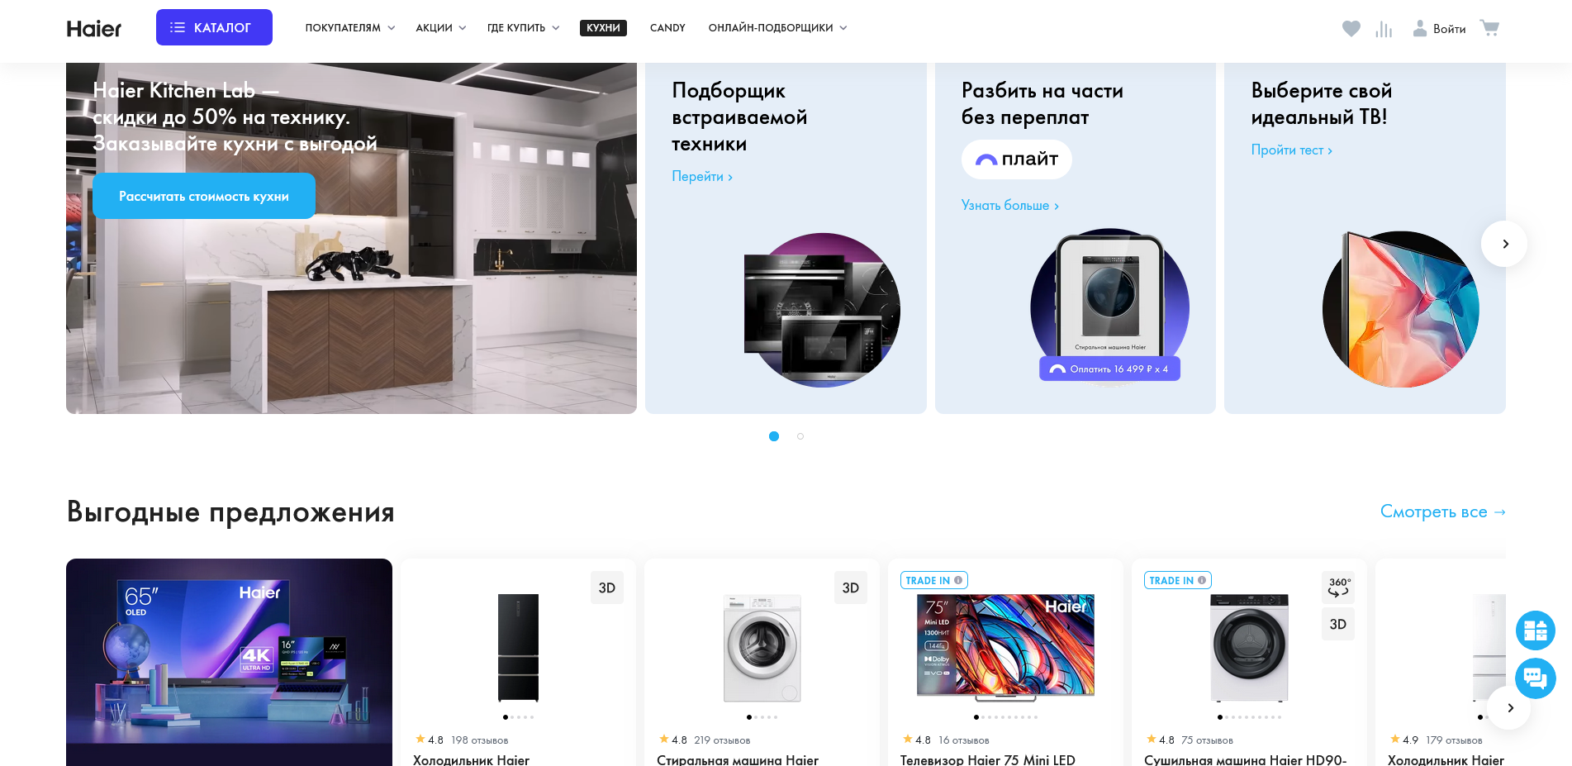
Task: Switch to second banner slide dot
Action: click(800, 436)
